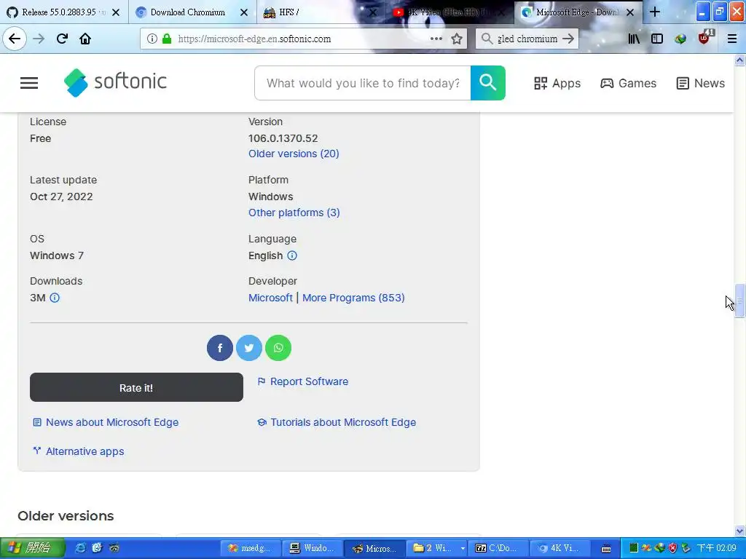Open Microsoft developer link

[270, 298]
